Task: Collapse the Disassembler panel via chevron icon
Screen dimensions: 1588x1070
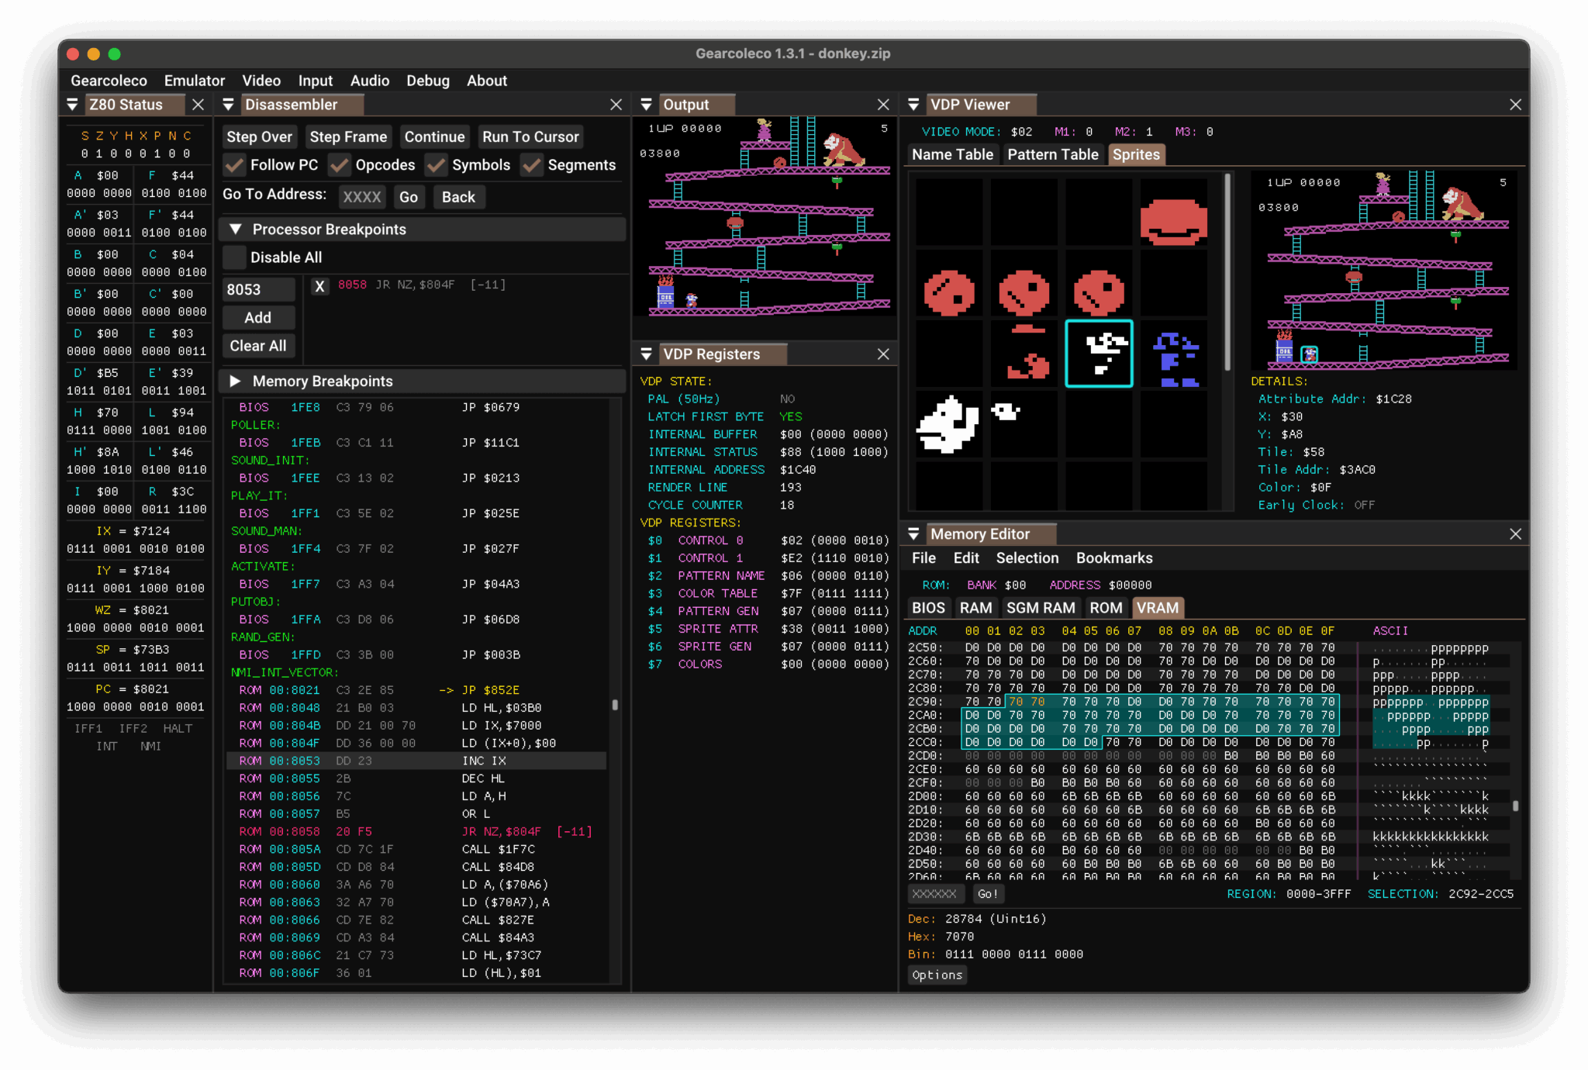Action: tap(229, 104)
